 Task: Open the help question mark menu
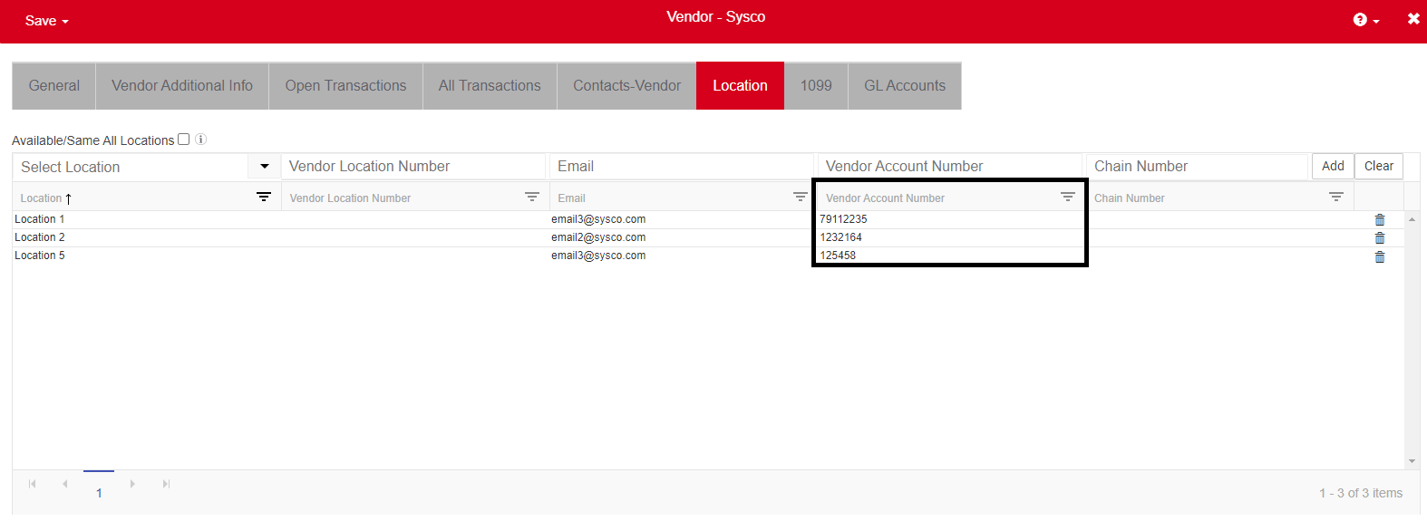point(1365,20)
